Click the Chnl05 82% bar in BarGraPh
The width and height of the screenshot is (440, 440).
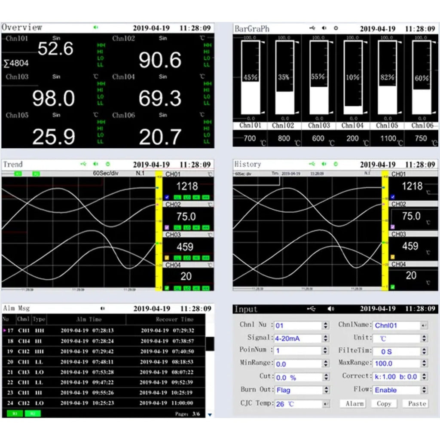tap(388, 77)
